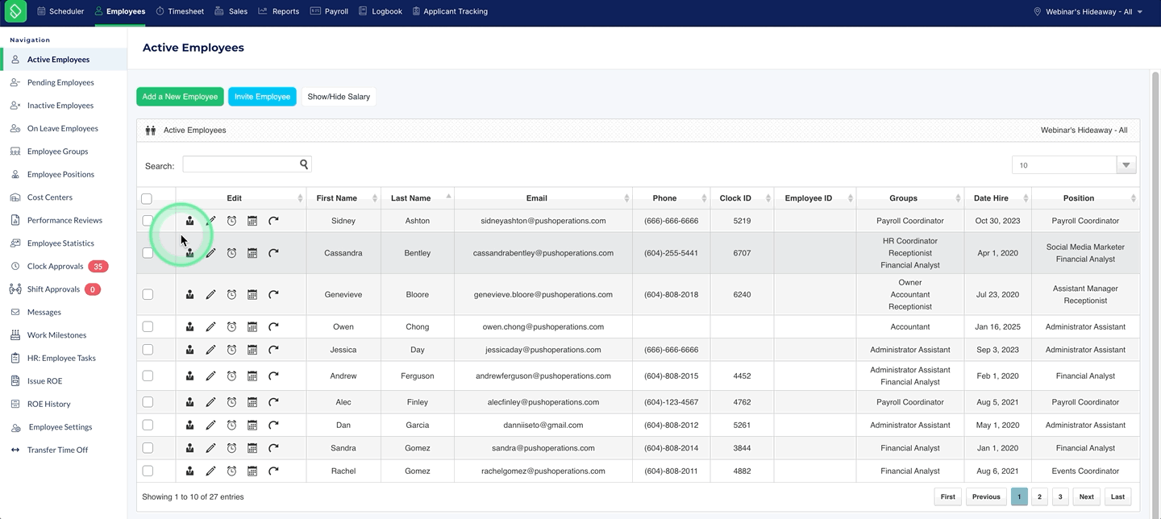Click the redo arrow icon for Dan Garcia
1161x519 pixels.
pyautogui.click(x=273, y=425)
